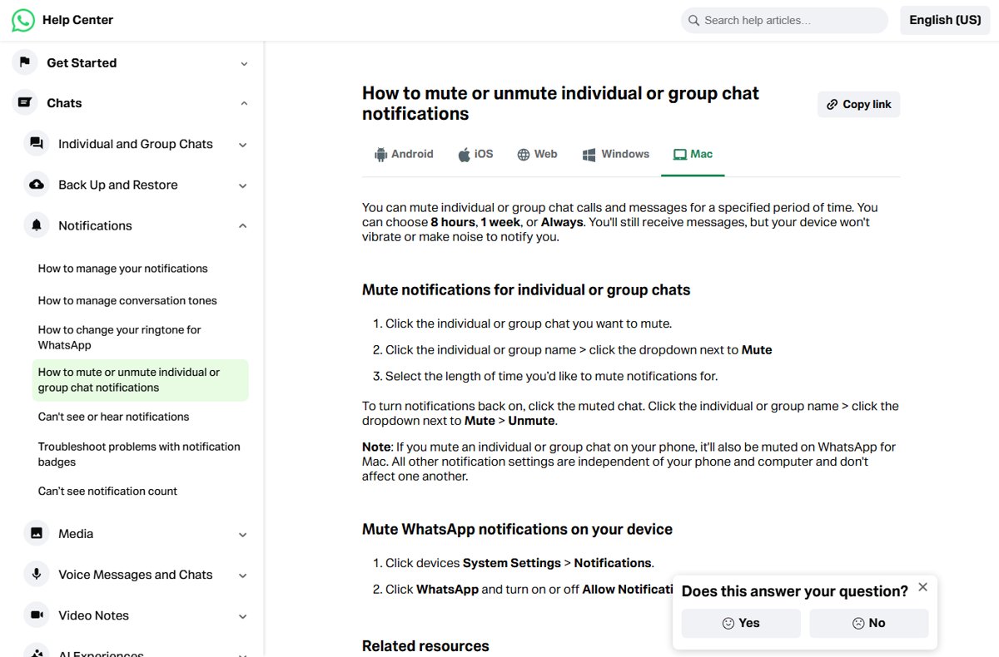Click the Notifications sidebar label
This screenshot has height=657, width=999.
click(x=95, y=225)
